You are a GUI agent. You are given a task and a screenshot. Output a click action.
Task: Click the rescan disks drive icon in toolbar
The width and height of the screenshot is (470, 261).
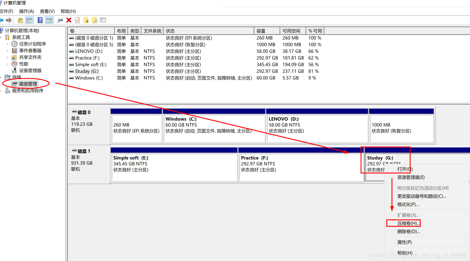[60, 20]
